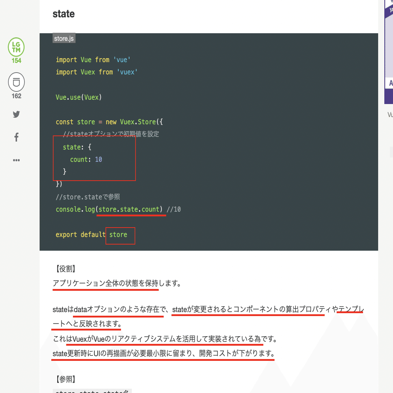View stockers by clicking the 162 count
This screenshot has height=393, width=393.
click(16, 96)
